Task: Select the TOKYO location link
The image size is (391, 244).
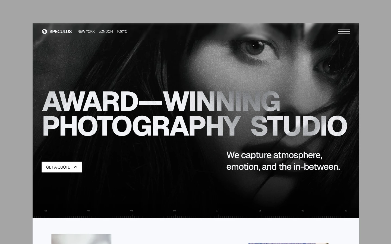Action: (122, 31)
